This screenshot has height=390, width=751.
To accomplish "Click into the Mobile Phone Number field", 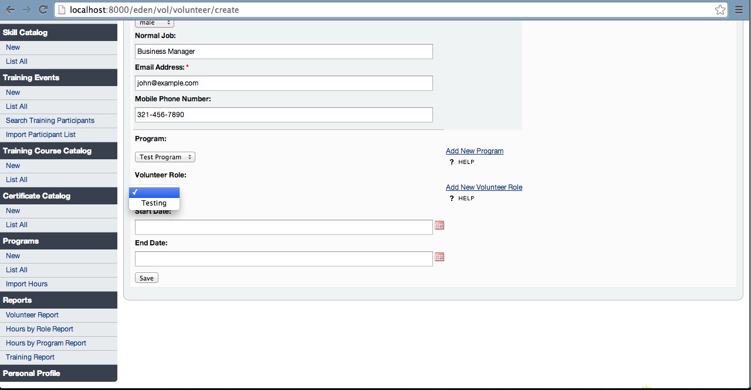I will point(283,115).
